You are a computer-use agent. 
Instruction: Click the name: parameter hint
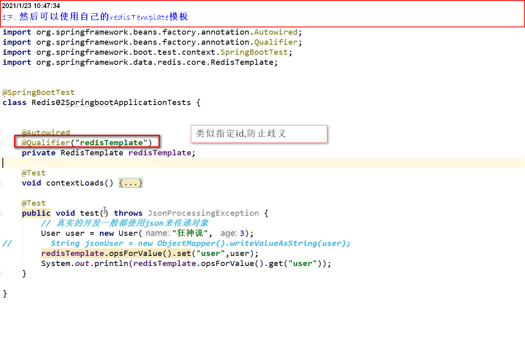(x=157, y=233)
